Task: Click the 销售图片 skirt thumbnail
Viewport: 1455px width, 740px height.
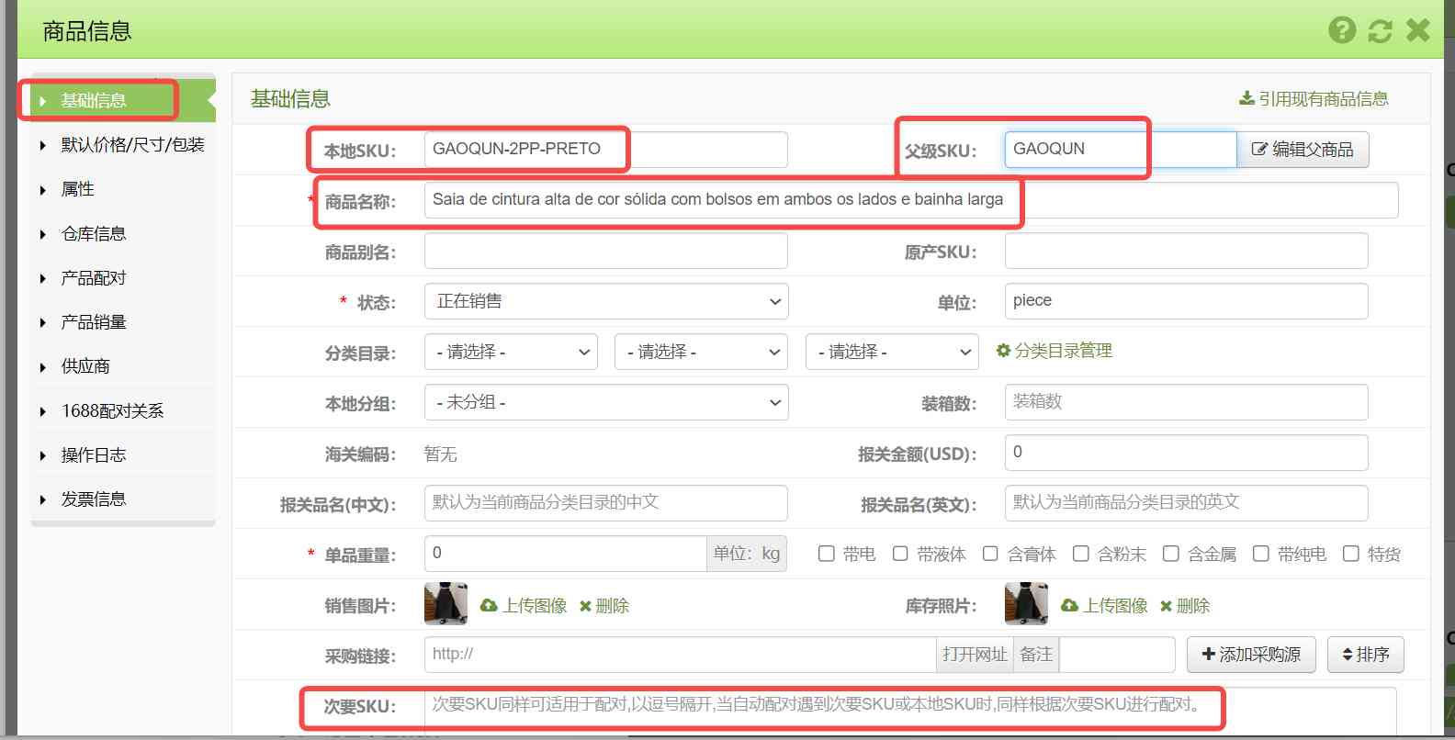Action: tap(446, 604)
